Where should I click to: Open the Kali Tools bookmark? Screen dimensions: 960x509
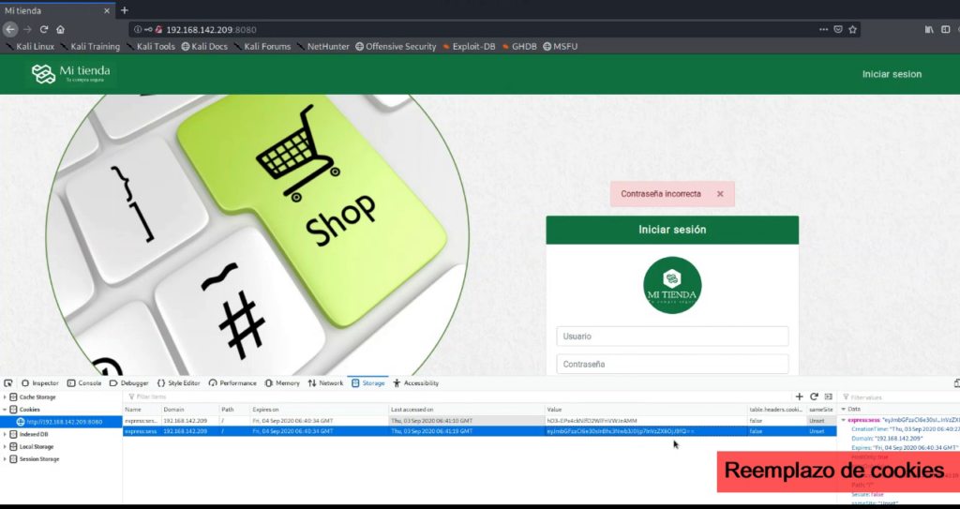point(151,47)
